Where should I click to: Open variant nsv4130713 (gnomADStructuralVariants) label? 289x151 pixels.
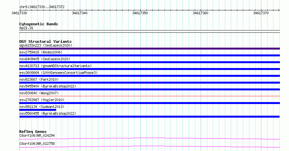[x=56, y=66]
